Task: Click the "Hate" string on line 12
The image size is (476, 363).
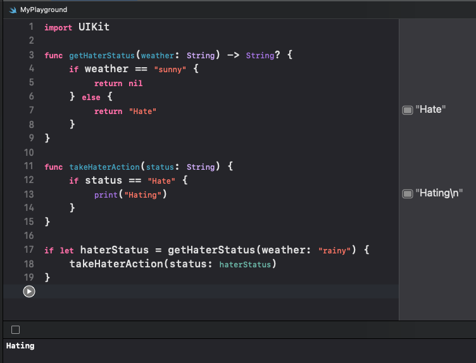Action: (161, 181)
